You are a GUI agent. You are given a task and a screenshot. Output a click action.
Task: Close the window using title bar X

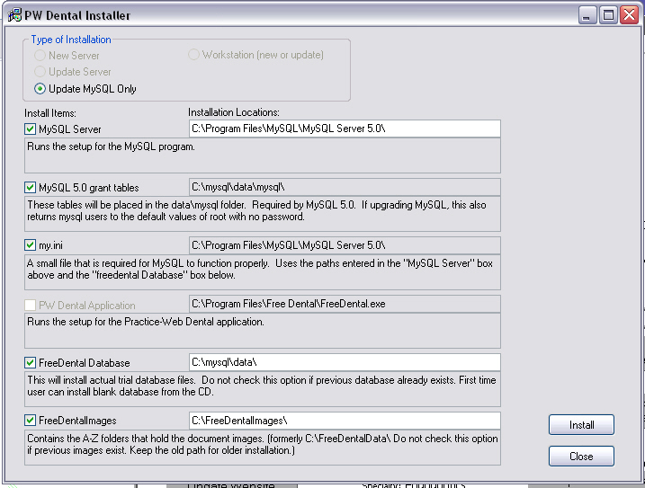tap(628, 15)
